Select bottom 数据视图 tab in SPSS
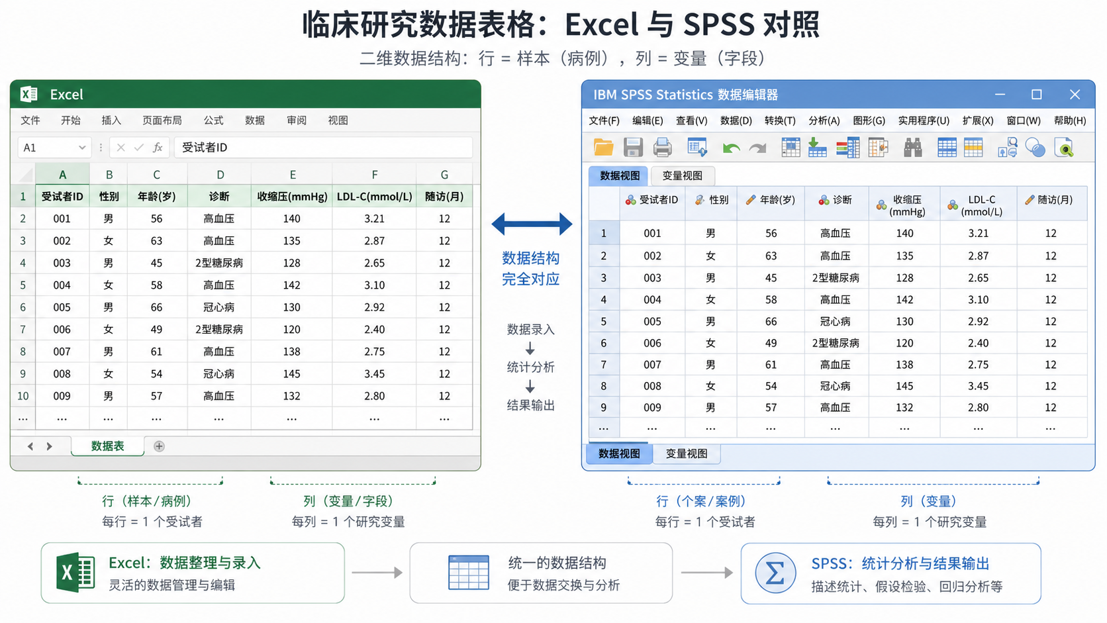 click(x=619, y=454)
